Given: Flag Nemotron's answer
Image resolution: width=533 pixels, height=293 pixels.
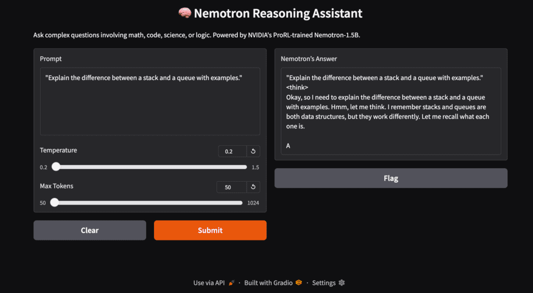Looking at the screenshot, I should (x=391, y=178).
